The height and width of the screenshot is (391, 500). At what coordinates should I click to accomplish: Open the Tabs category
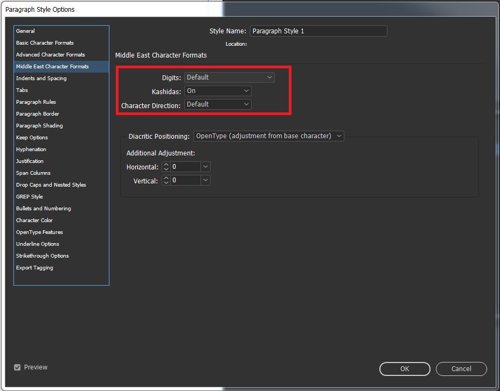[x=61, y=90]
